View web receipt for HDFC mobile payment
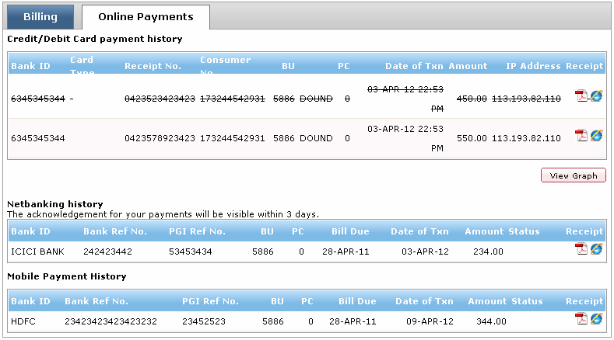This screenshot has height=340, width=614. pos(597,319)
